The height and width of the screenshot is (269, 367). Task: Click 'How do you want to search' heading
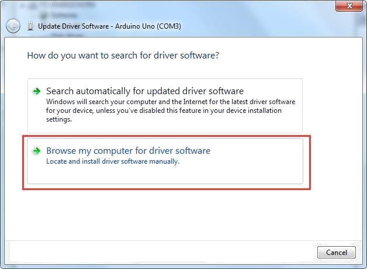(123, 56)
